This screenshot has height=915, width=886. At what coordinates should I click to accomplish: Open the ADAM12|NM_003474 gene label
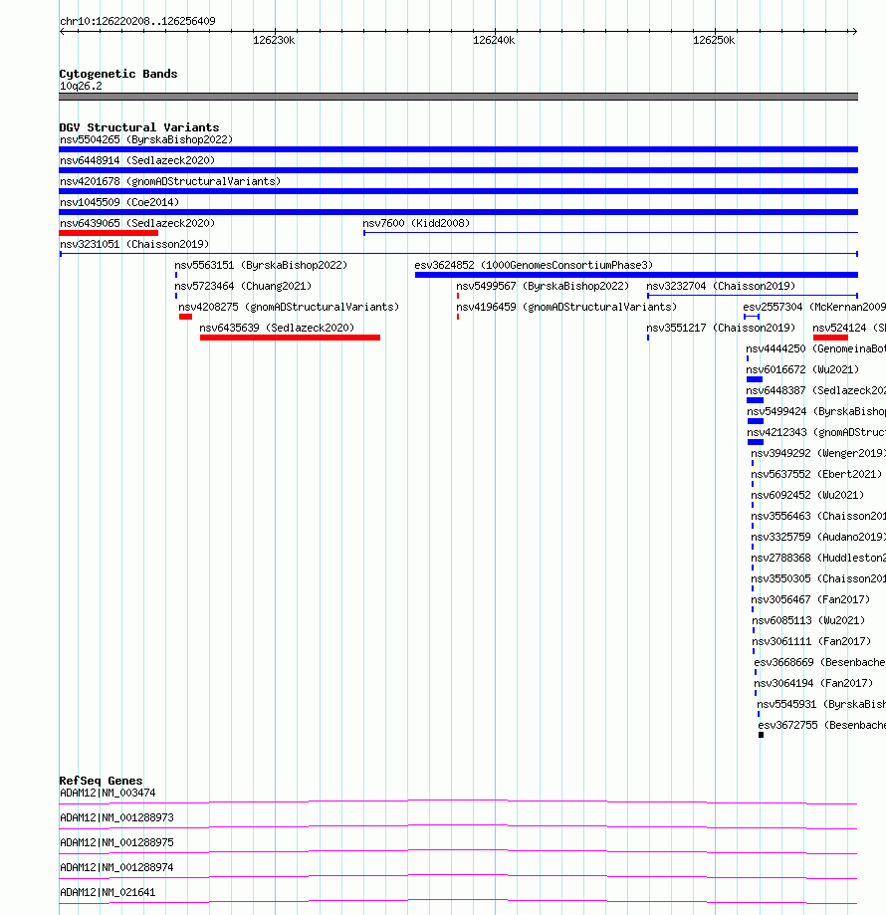[108, 794]
